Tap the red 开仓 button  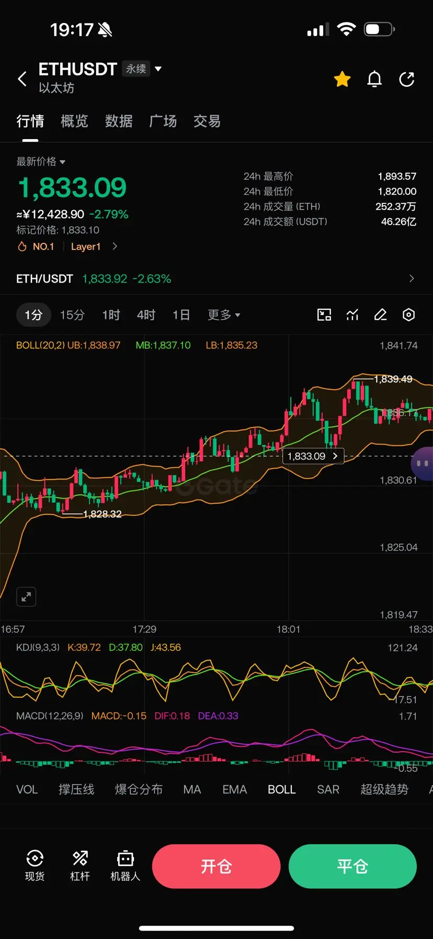216,866
